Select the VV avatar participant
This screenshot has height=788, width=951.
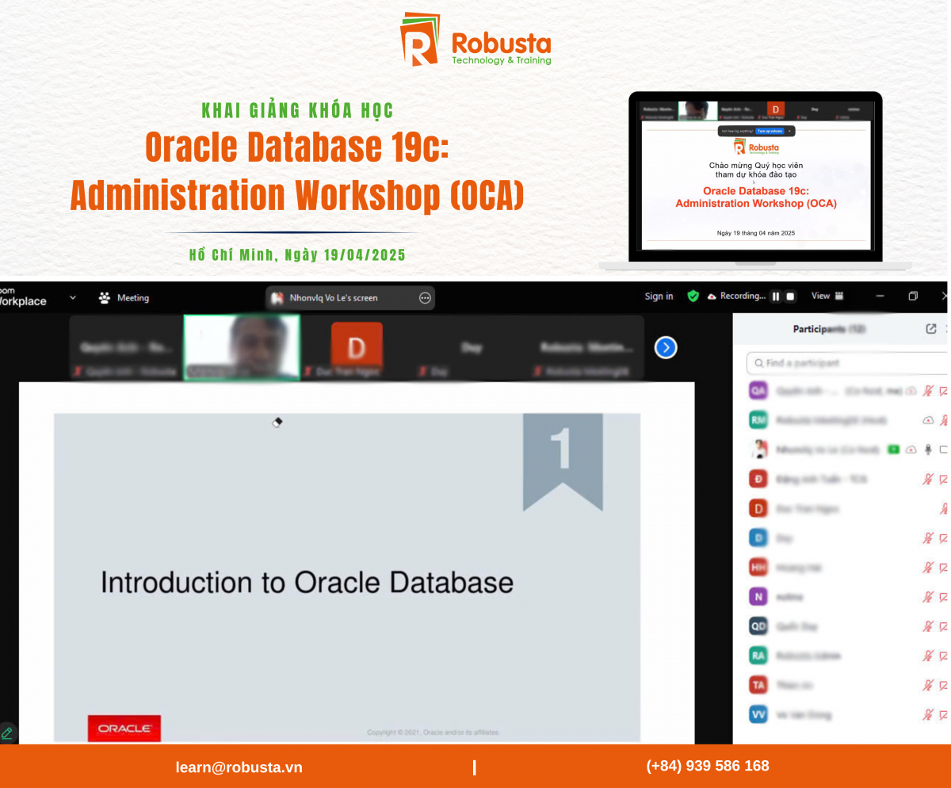click(758, 714)
